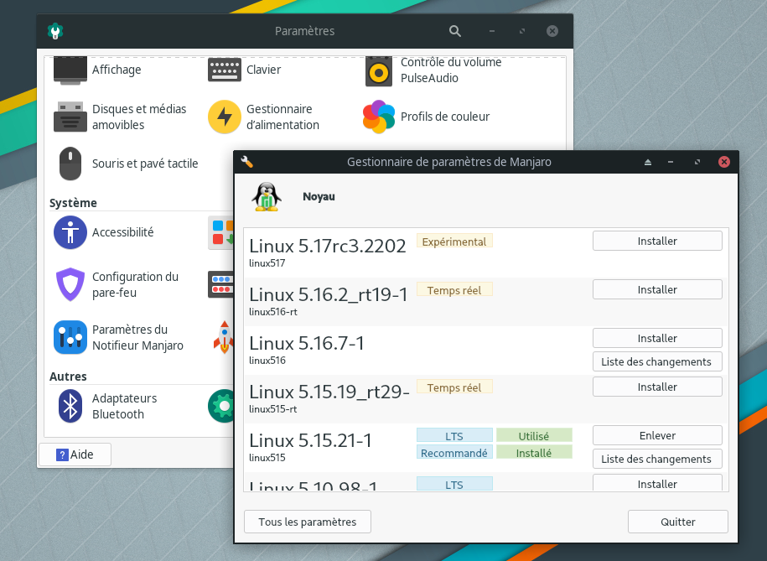Image resolution: width=767 pixels, height=561 pixels.
Task: Click the Quitter button
Action: 678,522
